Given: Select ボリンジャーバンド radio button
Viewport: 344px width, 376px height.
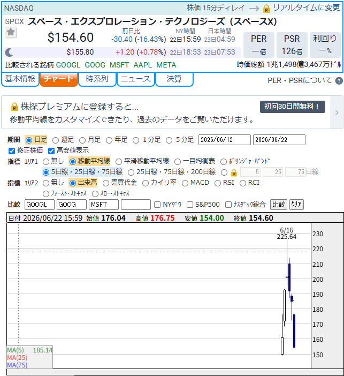Looking at the screenshot, I should coord(223,162).
